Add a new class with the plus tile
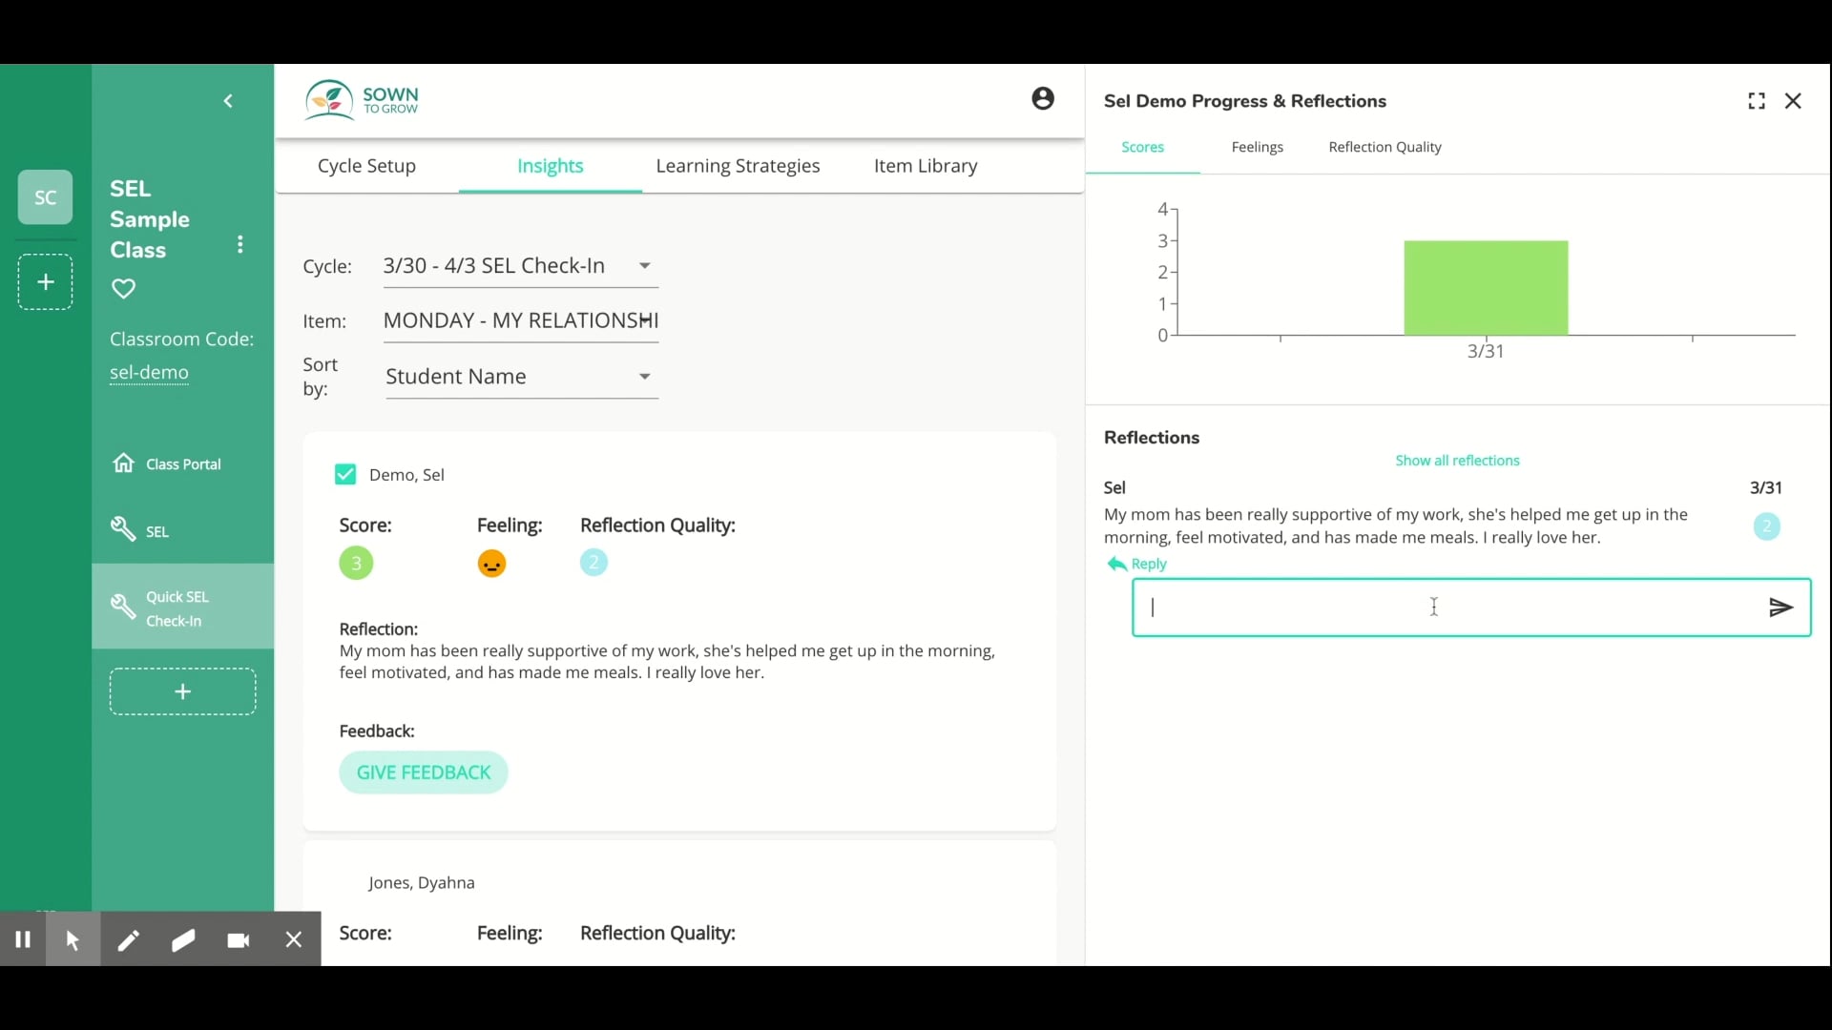Screen dimensions: 1832x1030 coord(46,282)
